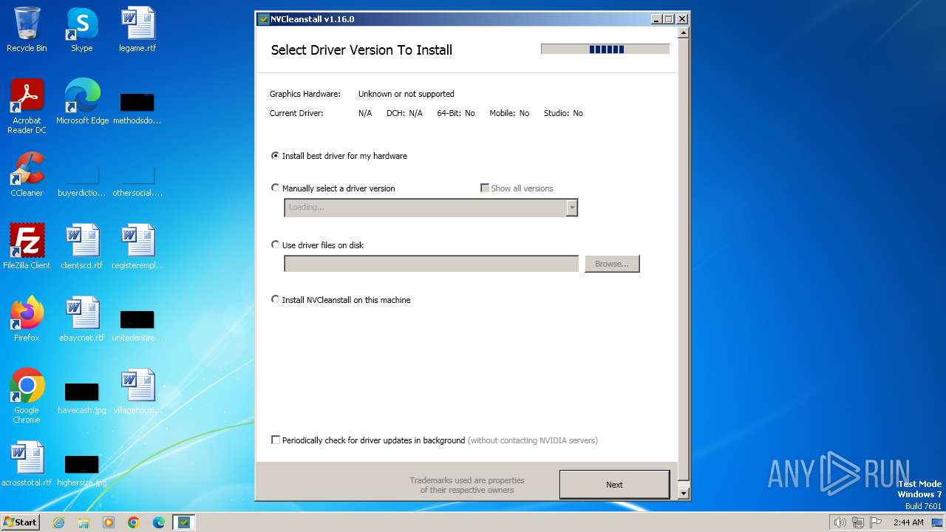
Task: Launch Google Chrome desktop shortcut
Action: click(x=27, y=396)
